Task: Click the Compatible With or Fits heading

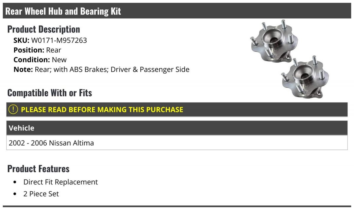Action: 50,93
